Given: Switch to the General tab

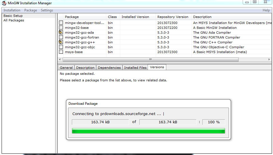Looking at the screenshot, I should [x=66, y=68].
